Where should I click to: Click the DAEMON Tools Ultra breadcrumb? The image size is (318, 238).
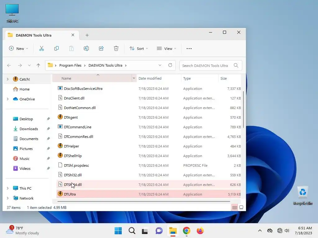(x=105, y=65)
